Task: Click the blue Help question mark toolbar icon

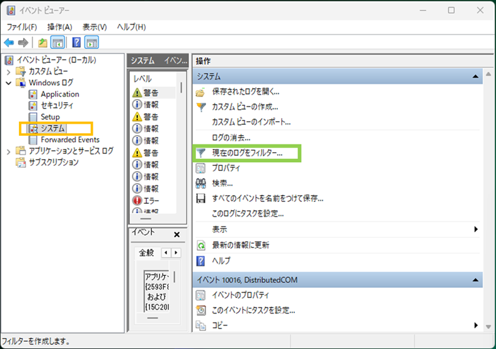Action: (x=76, y=42)
